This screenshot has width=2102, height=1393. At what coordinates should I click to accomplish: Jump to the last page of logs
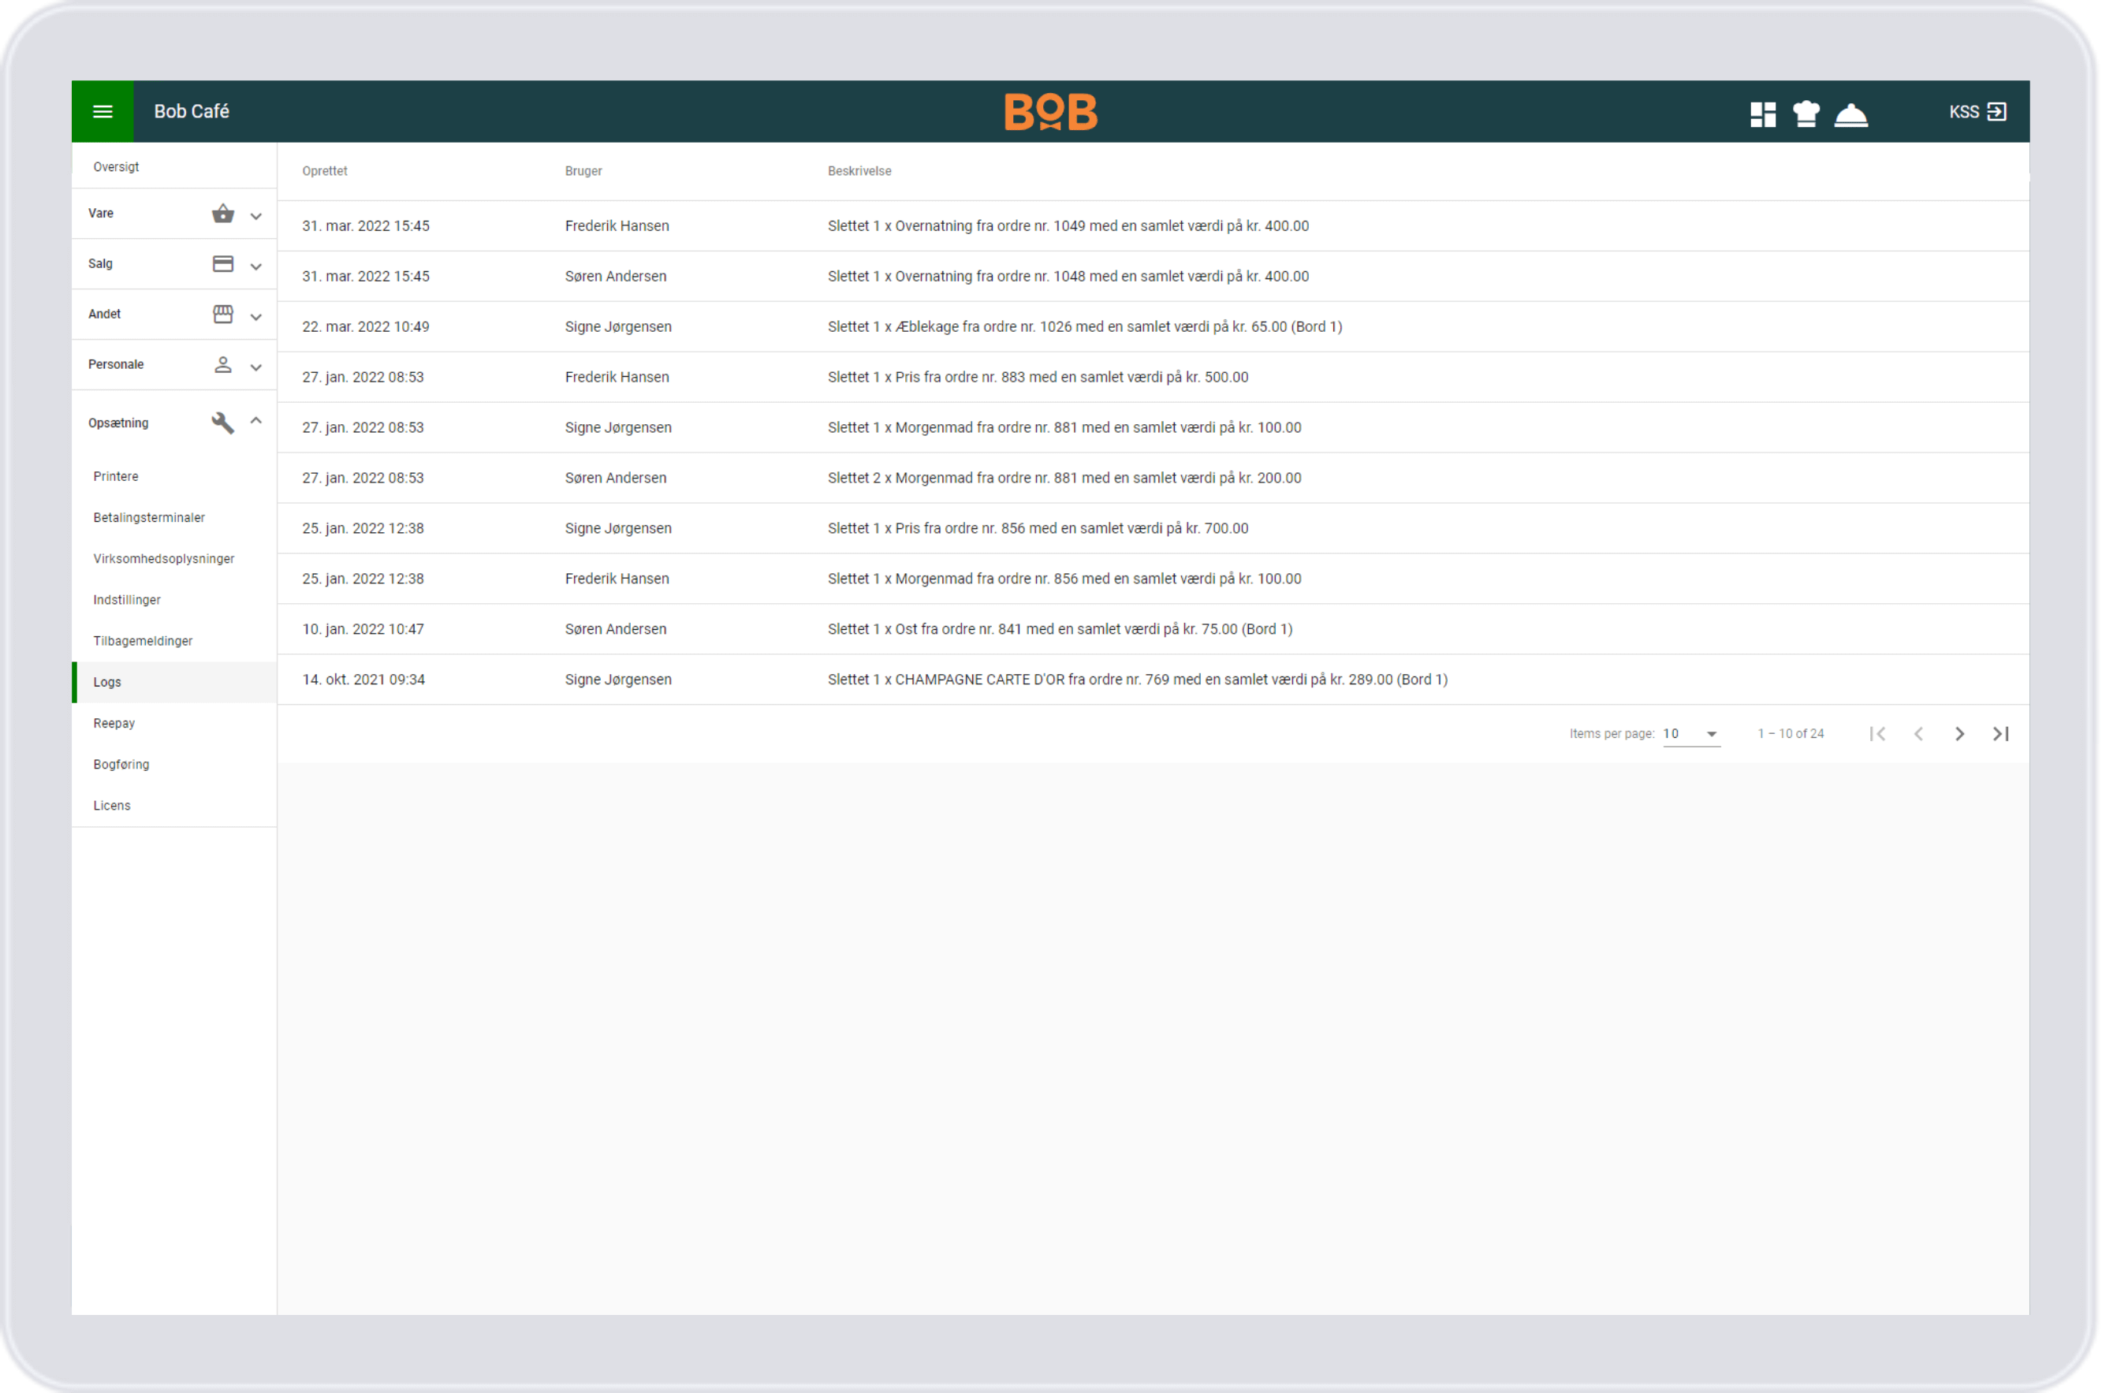(2001, 734)
